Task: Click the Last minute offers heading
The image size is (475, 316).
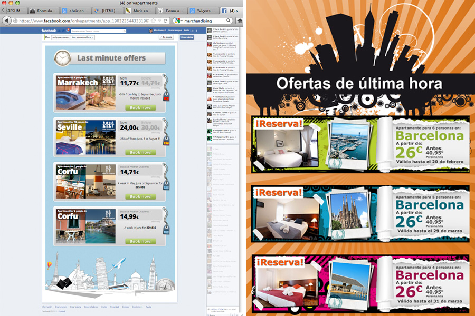Action: point(111,58)
